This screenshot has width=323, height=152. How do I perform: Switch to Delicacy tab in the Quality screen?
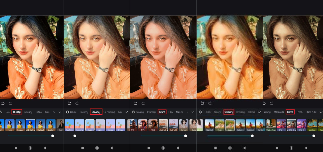click(28, 112)
